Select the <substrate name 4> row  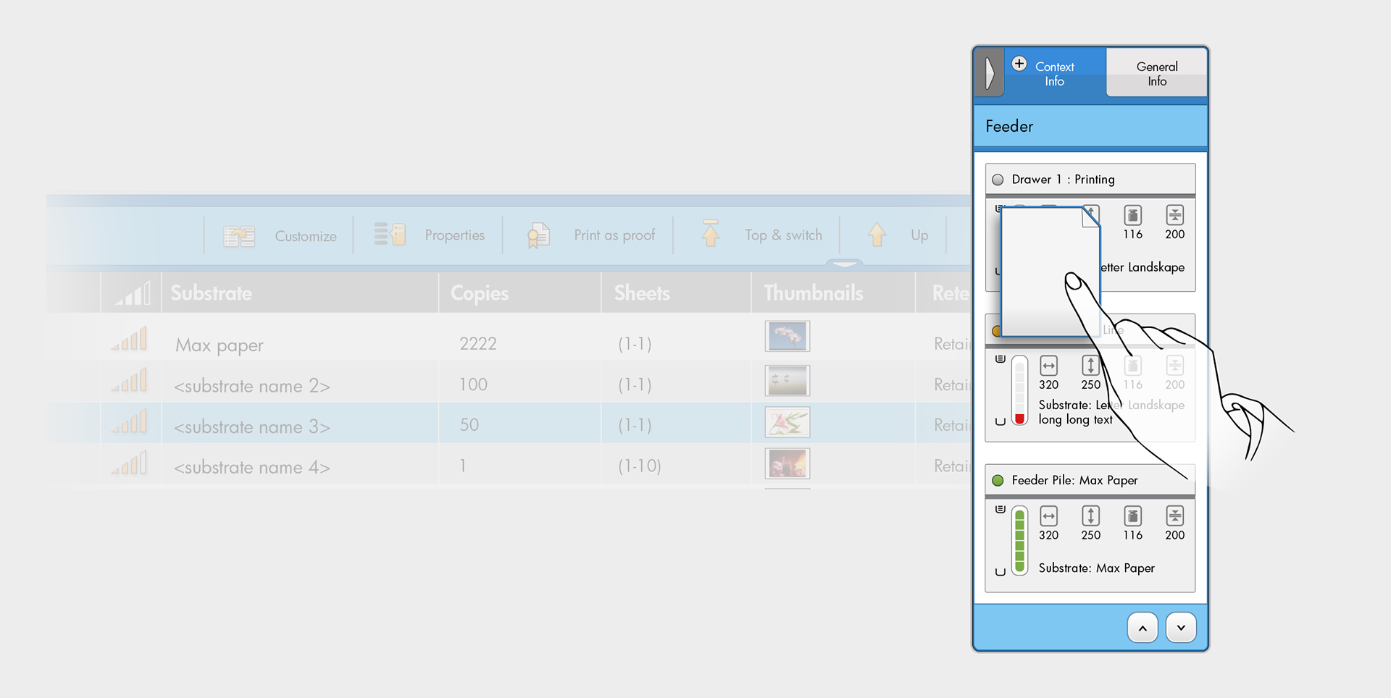pyautogui.click(x=509, y=463)
